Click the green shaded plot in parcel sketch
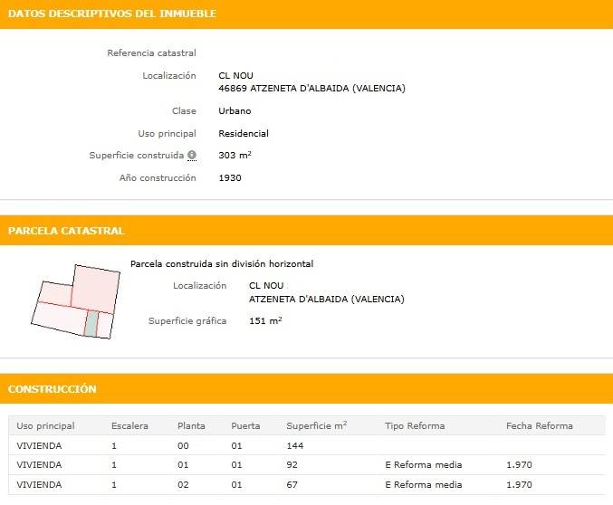This screenshot has height=505, width=613. (91, 323)
